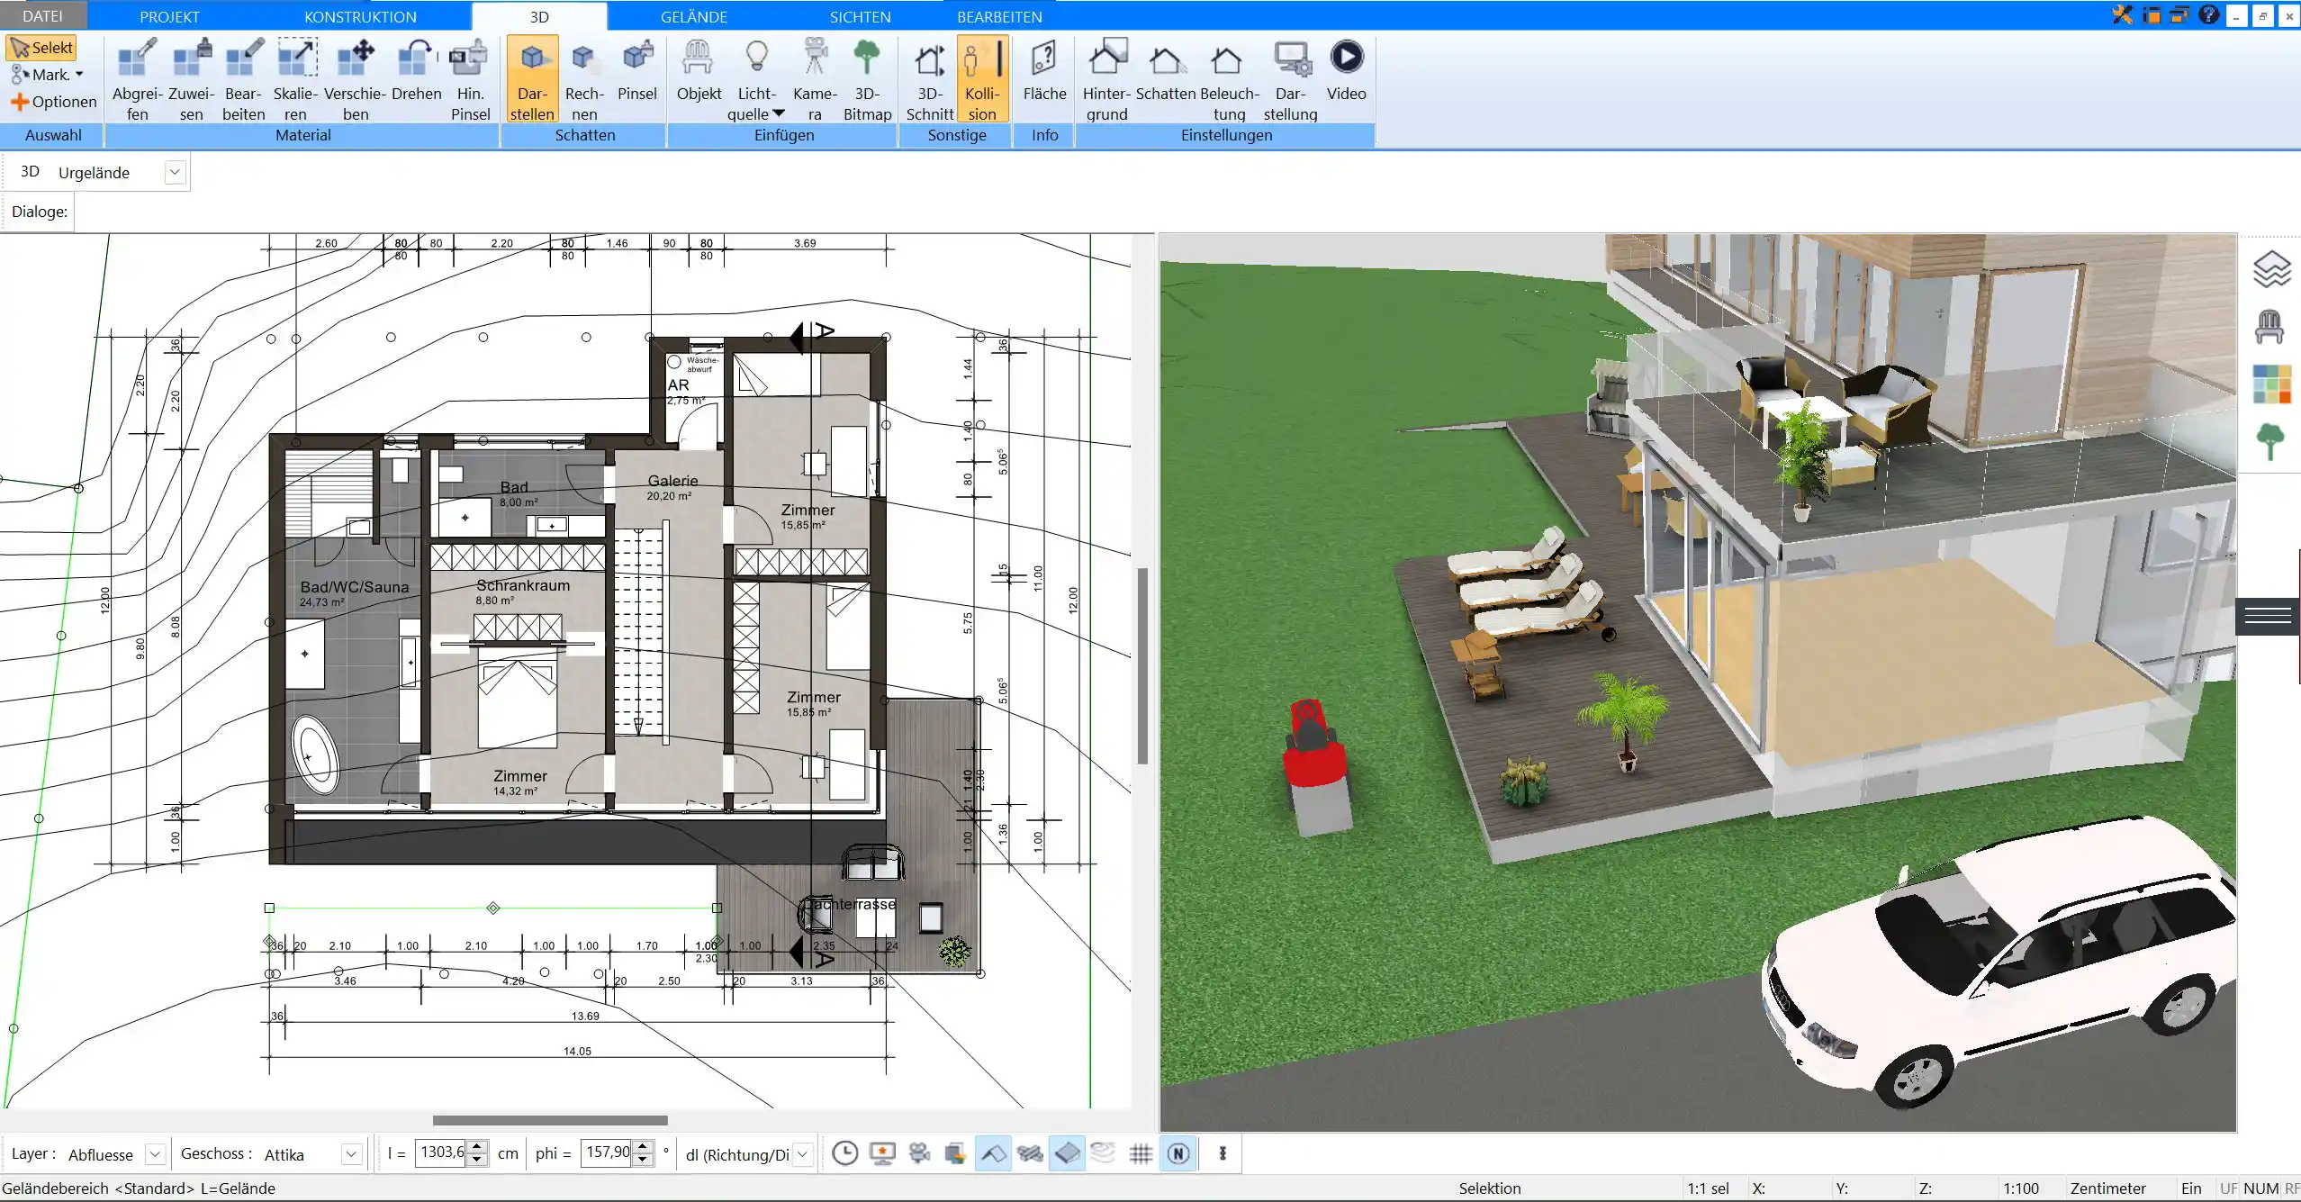The width and height of the screenshot is (2301, 1202).
Task: Open Hintergrund settings
Action: [x=1106, y=79]
